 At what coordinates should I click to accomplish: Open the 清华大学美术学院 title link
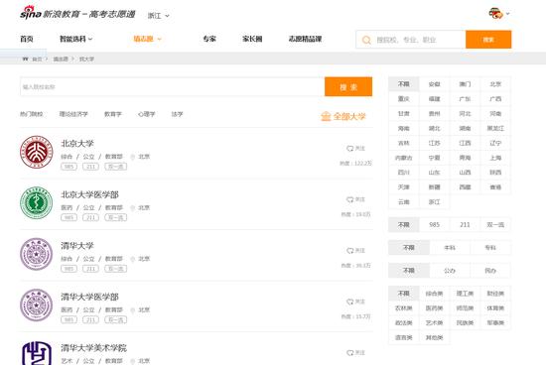[93, 348]
